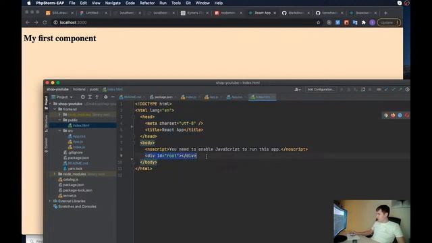Click the blue V extension icon
Image resolution: width=432 pixels, height=243 pixels.
pyautogui.click(x=337, y=22)
